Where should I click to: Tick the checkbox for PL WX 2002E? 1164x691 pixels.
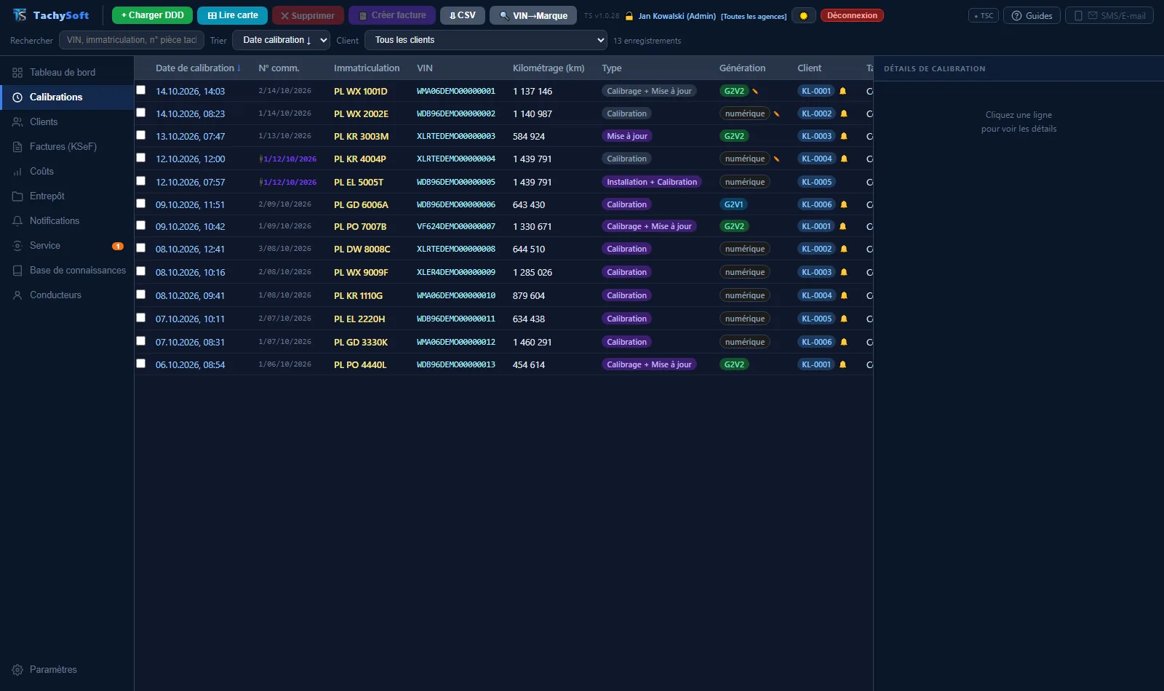[141, 113]
